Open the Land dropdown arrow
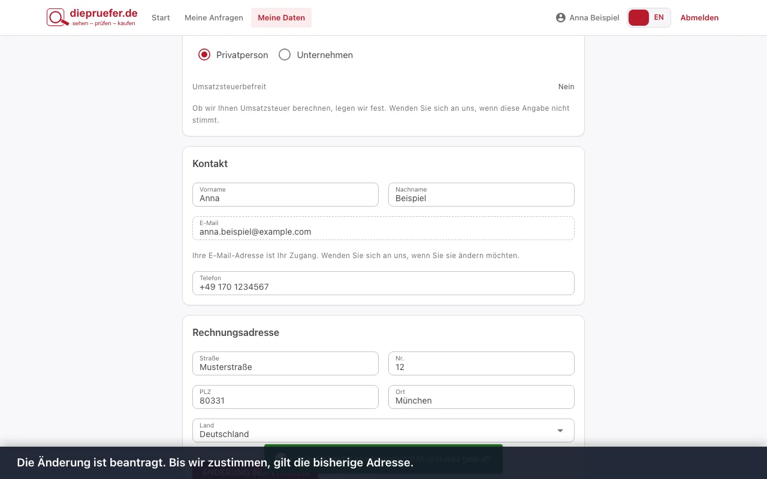Screen dimensions: 767x479 coord(560,431)
